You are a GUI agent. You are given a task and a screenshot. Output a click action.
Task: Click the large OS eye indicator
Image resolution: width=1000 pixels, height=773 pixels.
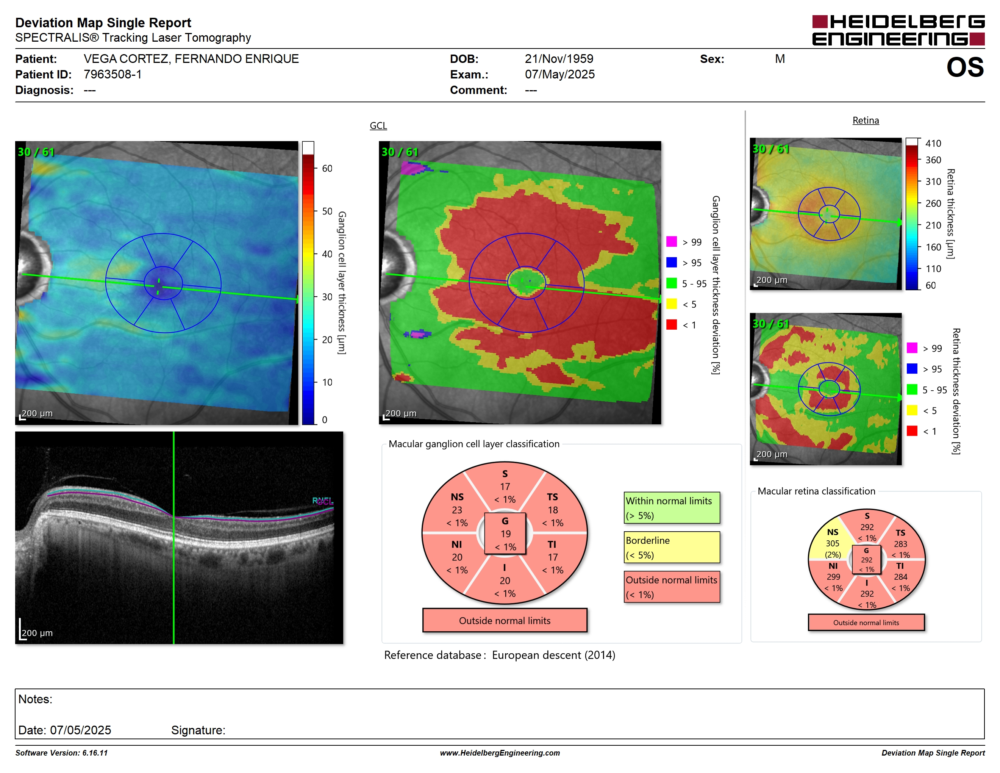(965, 68)
